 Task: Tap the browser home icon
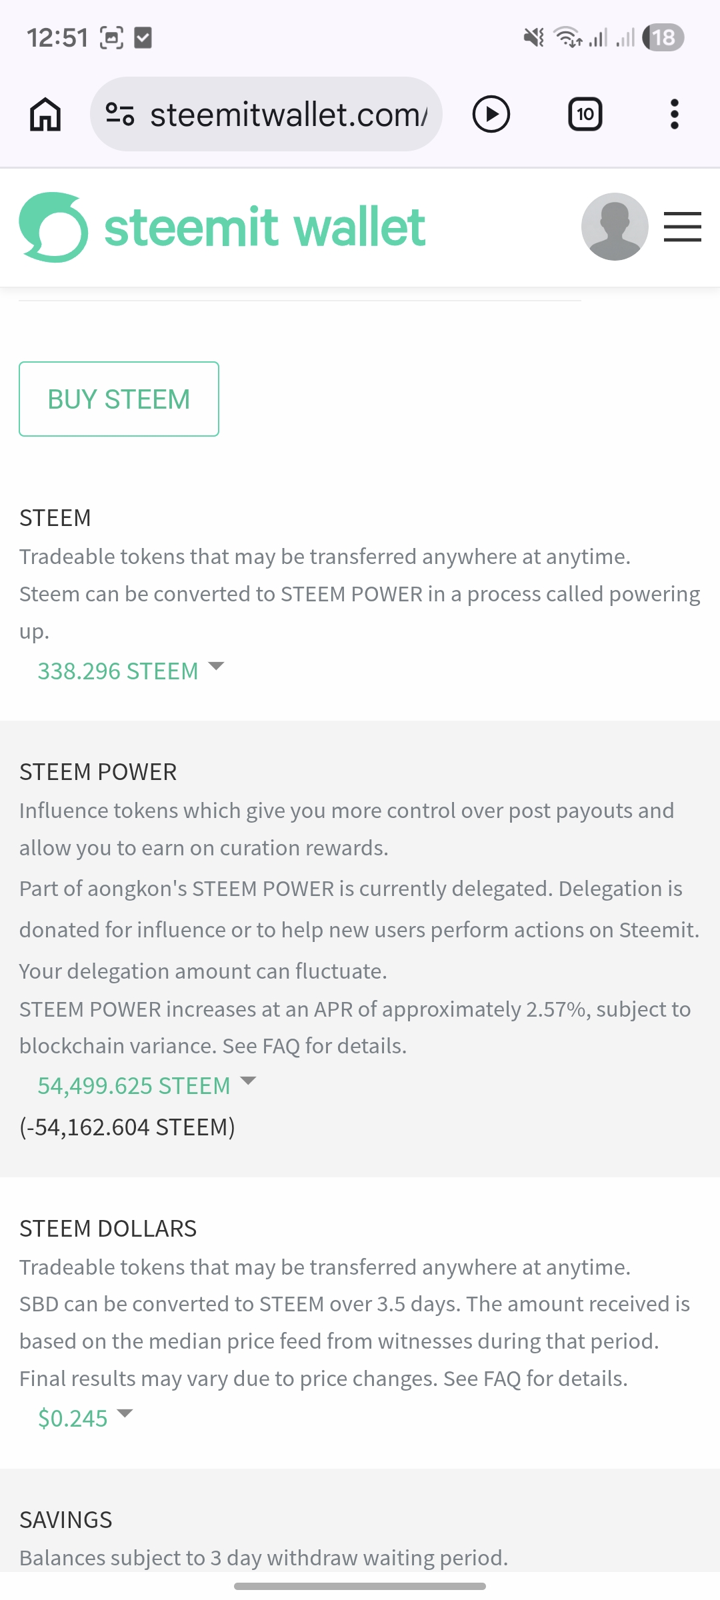(x=45, y=114)
